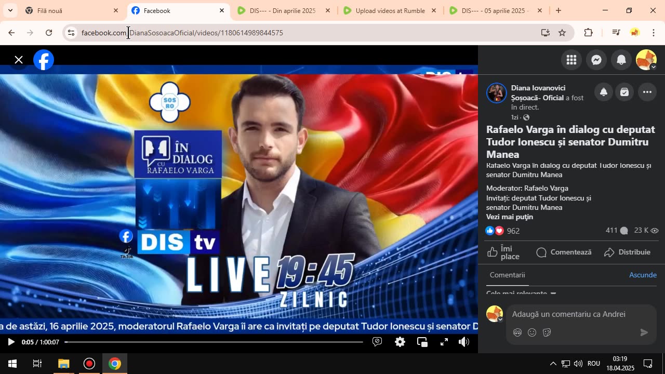Screen dimensions: 665x374
Task: Open the Cele mai relevante sort dropdown
Action: click(x=521, y=293)
